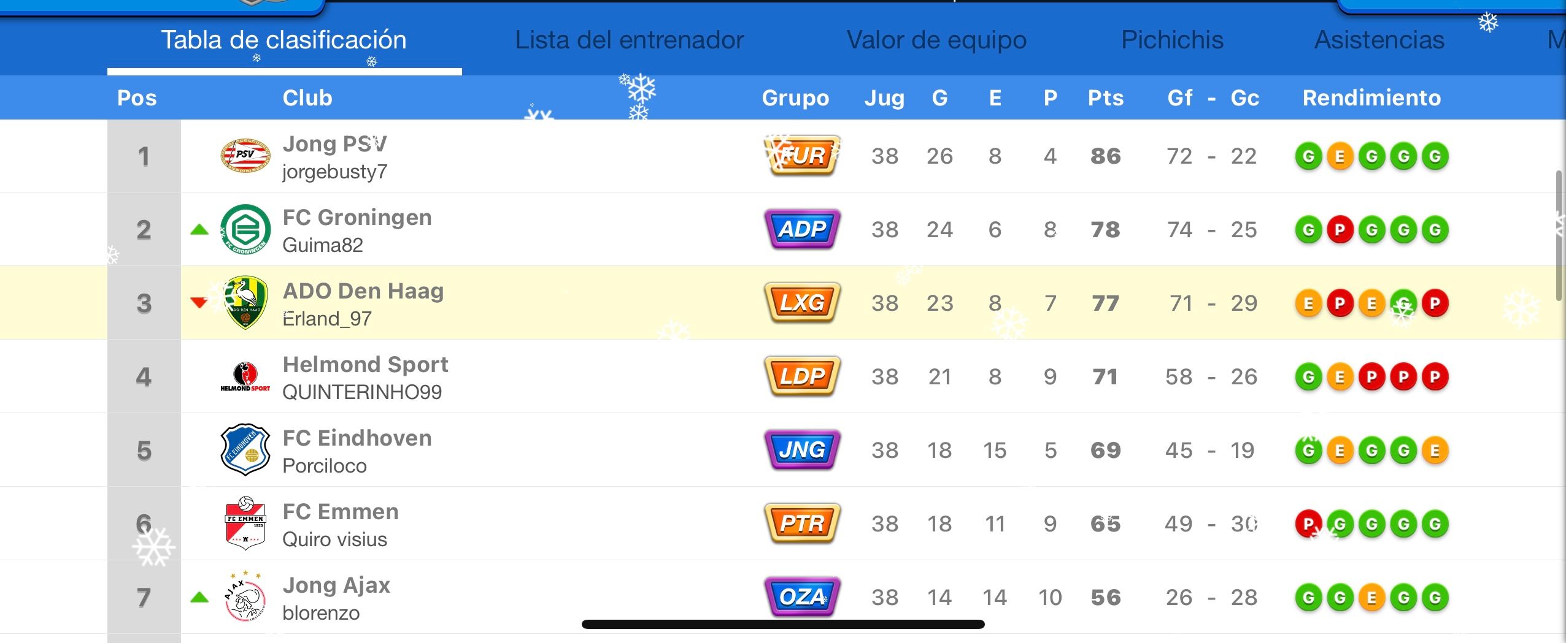This screenshot has width=1566, height=643.
Task: Click the Jong PSV club crest
Action: (x=245, y=156)
